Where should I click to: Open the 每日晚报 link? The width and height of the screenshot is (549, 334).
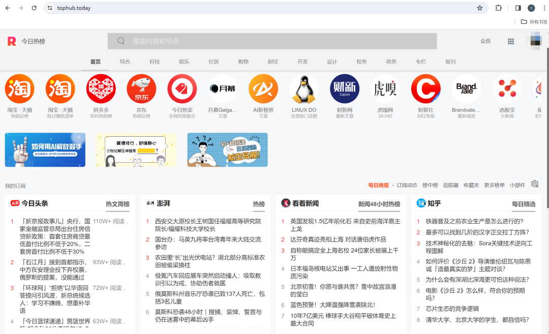(379, 185)
